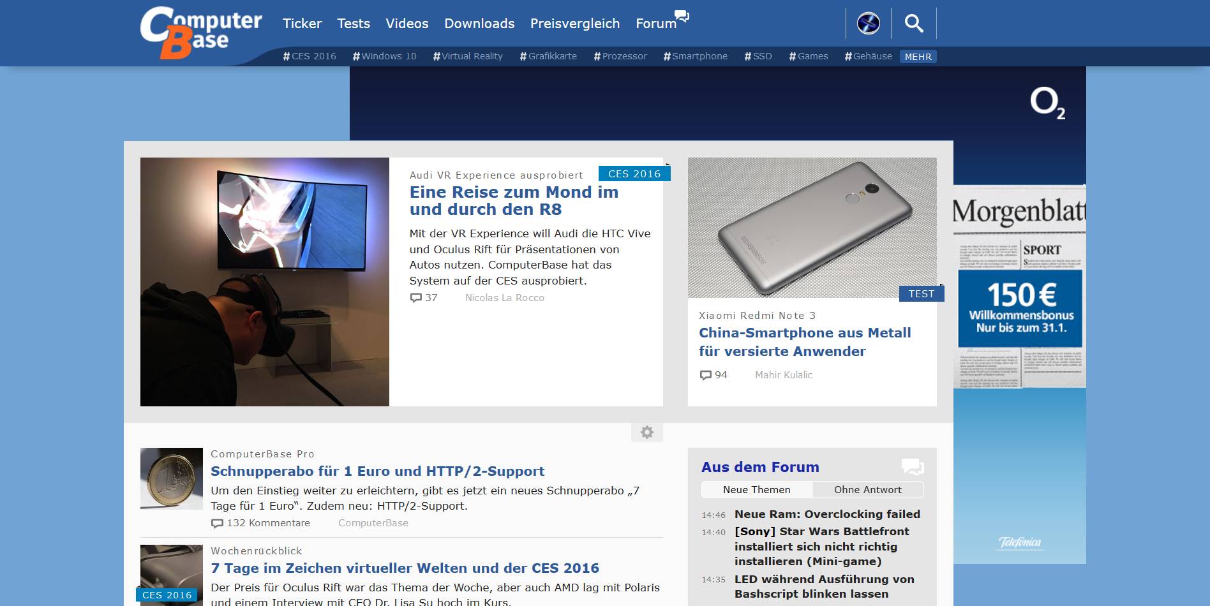Click the comment bubble icon beside 37
Image resolution: width=1210 pixels, height=606 pixels.
click(416, 298)
